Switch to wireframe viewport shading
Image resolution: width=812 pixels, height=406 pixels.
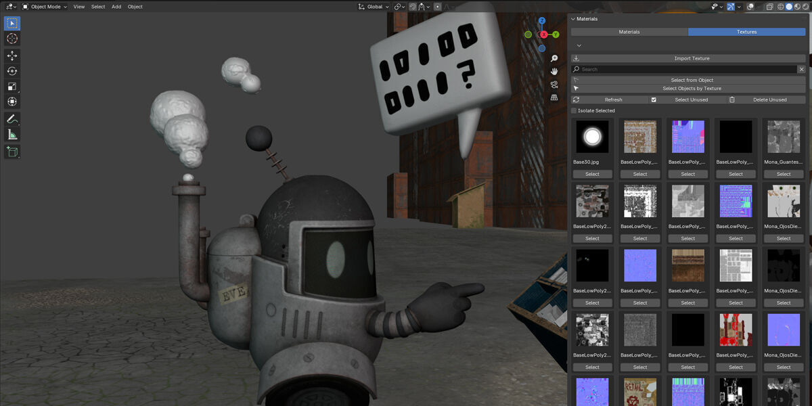click(781, 6)
